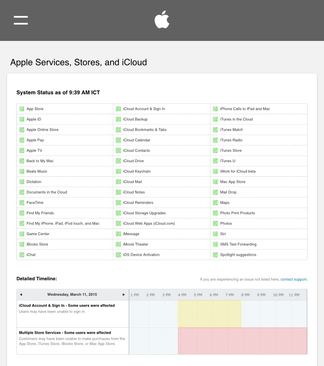Click the System Status as of 9:39 AM heading
The width and height of the screenshot is (324, 366).
coord(58,93)
